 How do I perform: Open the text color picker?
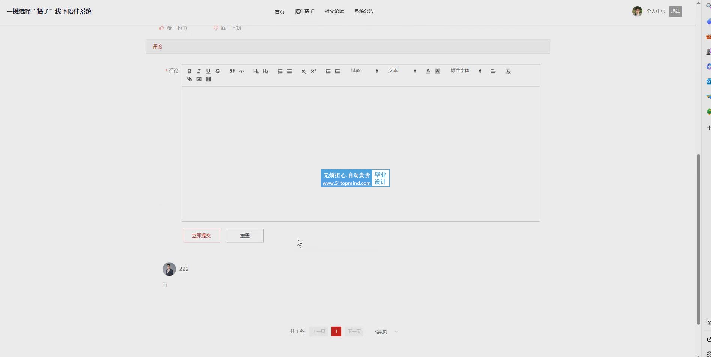428,71
